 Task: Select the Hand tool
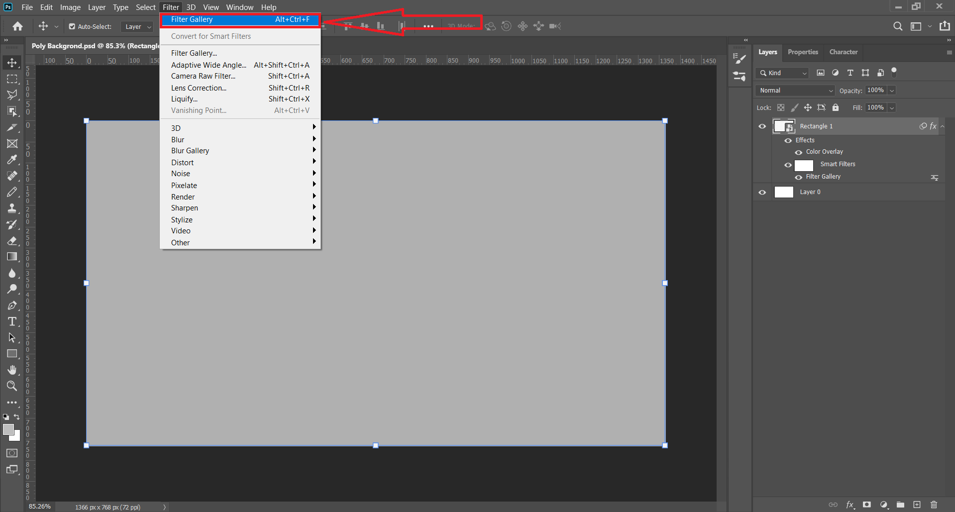12,370
